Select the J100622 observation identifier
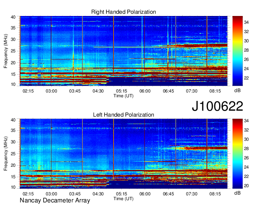This screenshot has height=205, width=253. [x=217, y=106]
